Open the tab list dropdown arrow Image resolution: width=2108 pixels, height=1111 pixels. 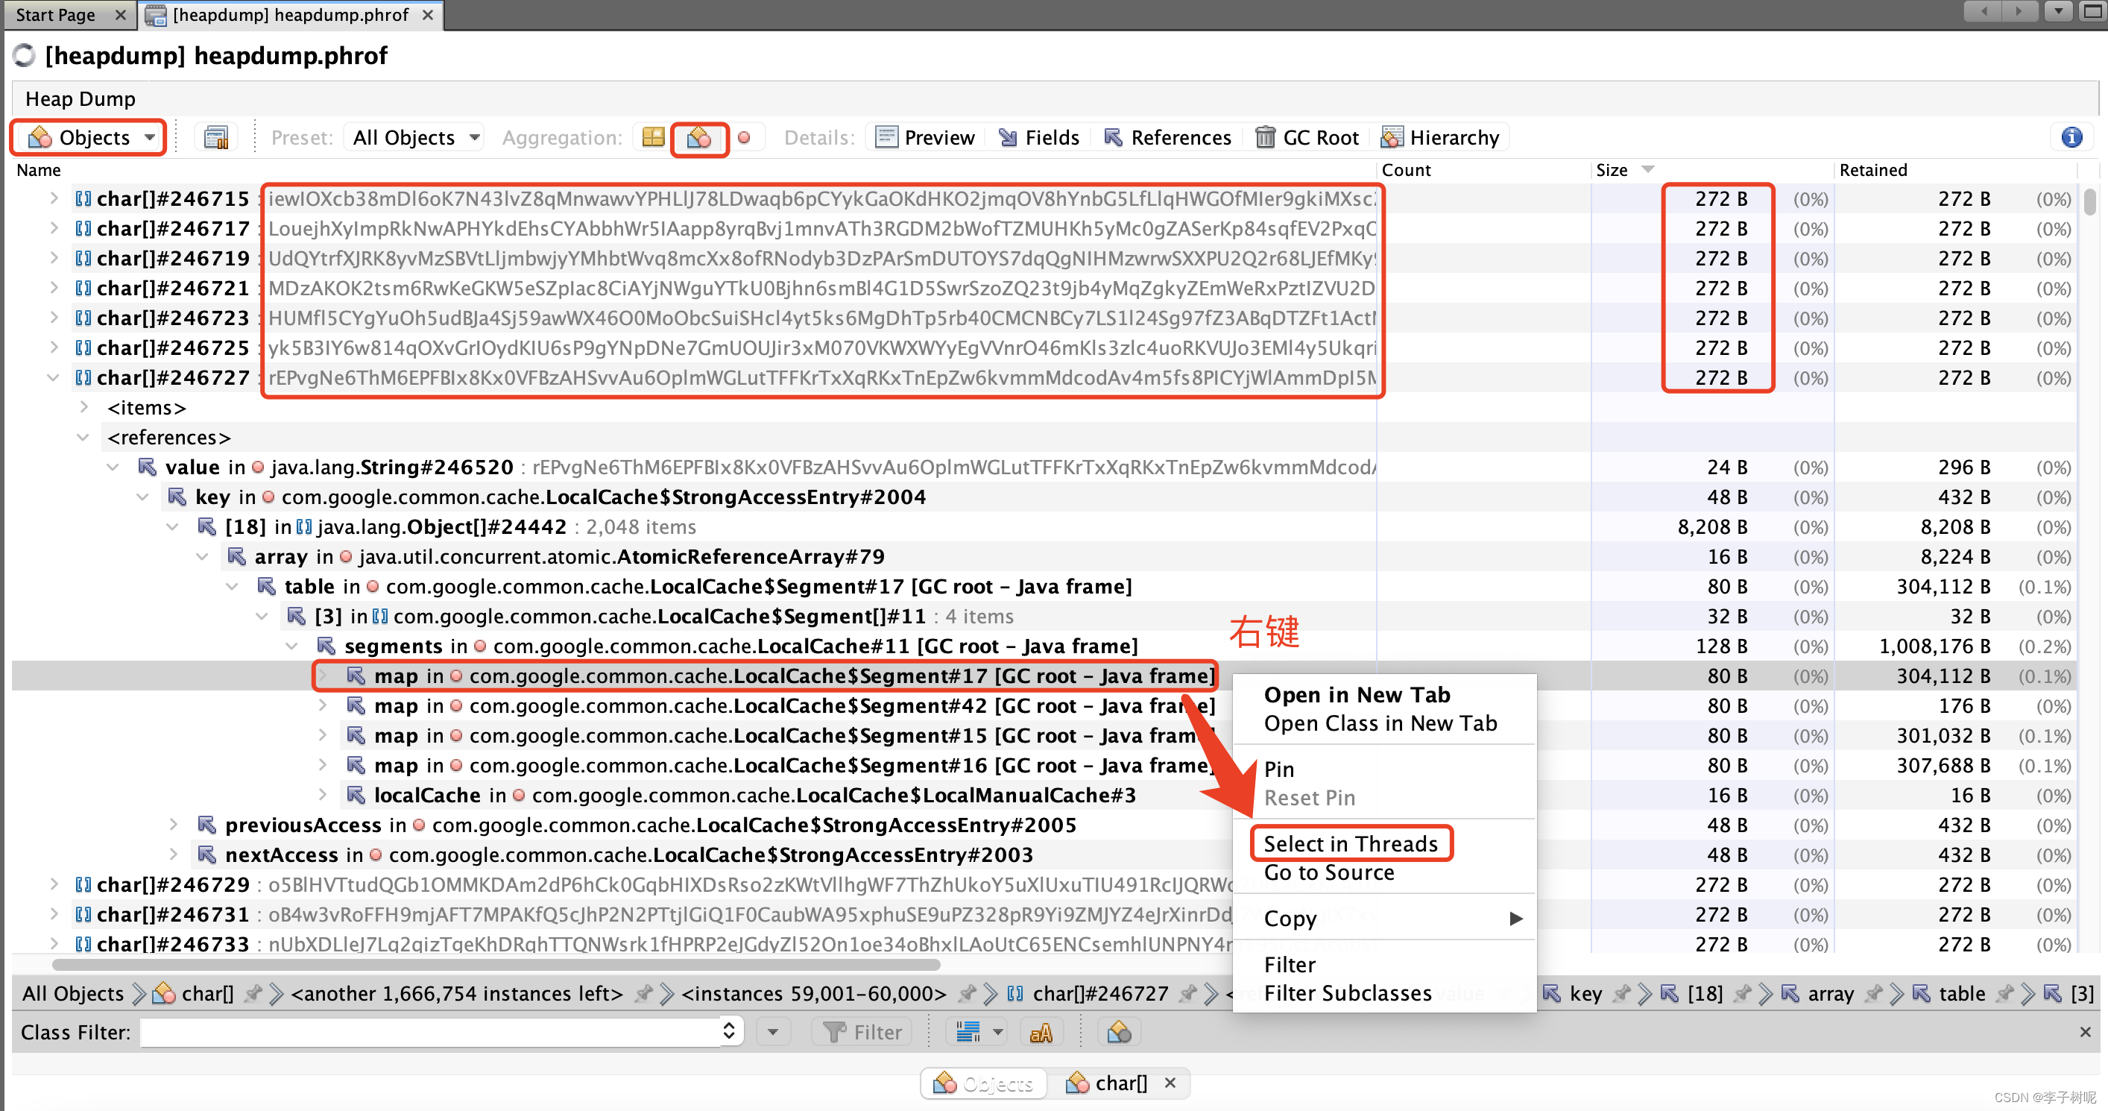pos(2058,11)
